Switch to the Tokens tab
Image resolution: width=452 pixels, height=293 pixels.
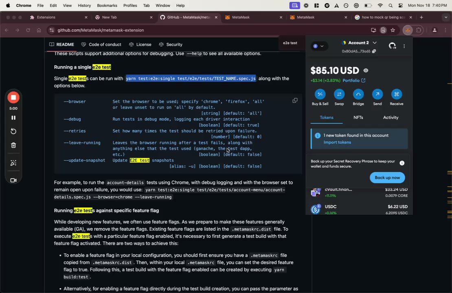(x=327, y=118)
